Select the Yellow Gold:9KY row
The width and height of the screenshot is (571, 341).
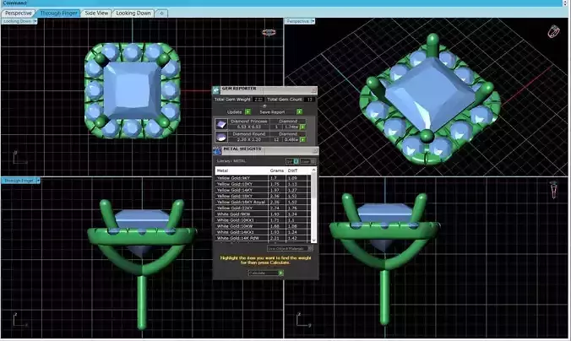tap(263, 178)
